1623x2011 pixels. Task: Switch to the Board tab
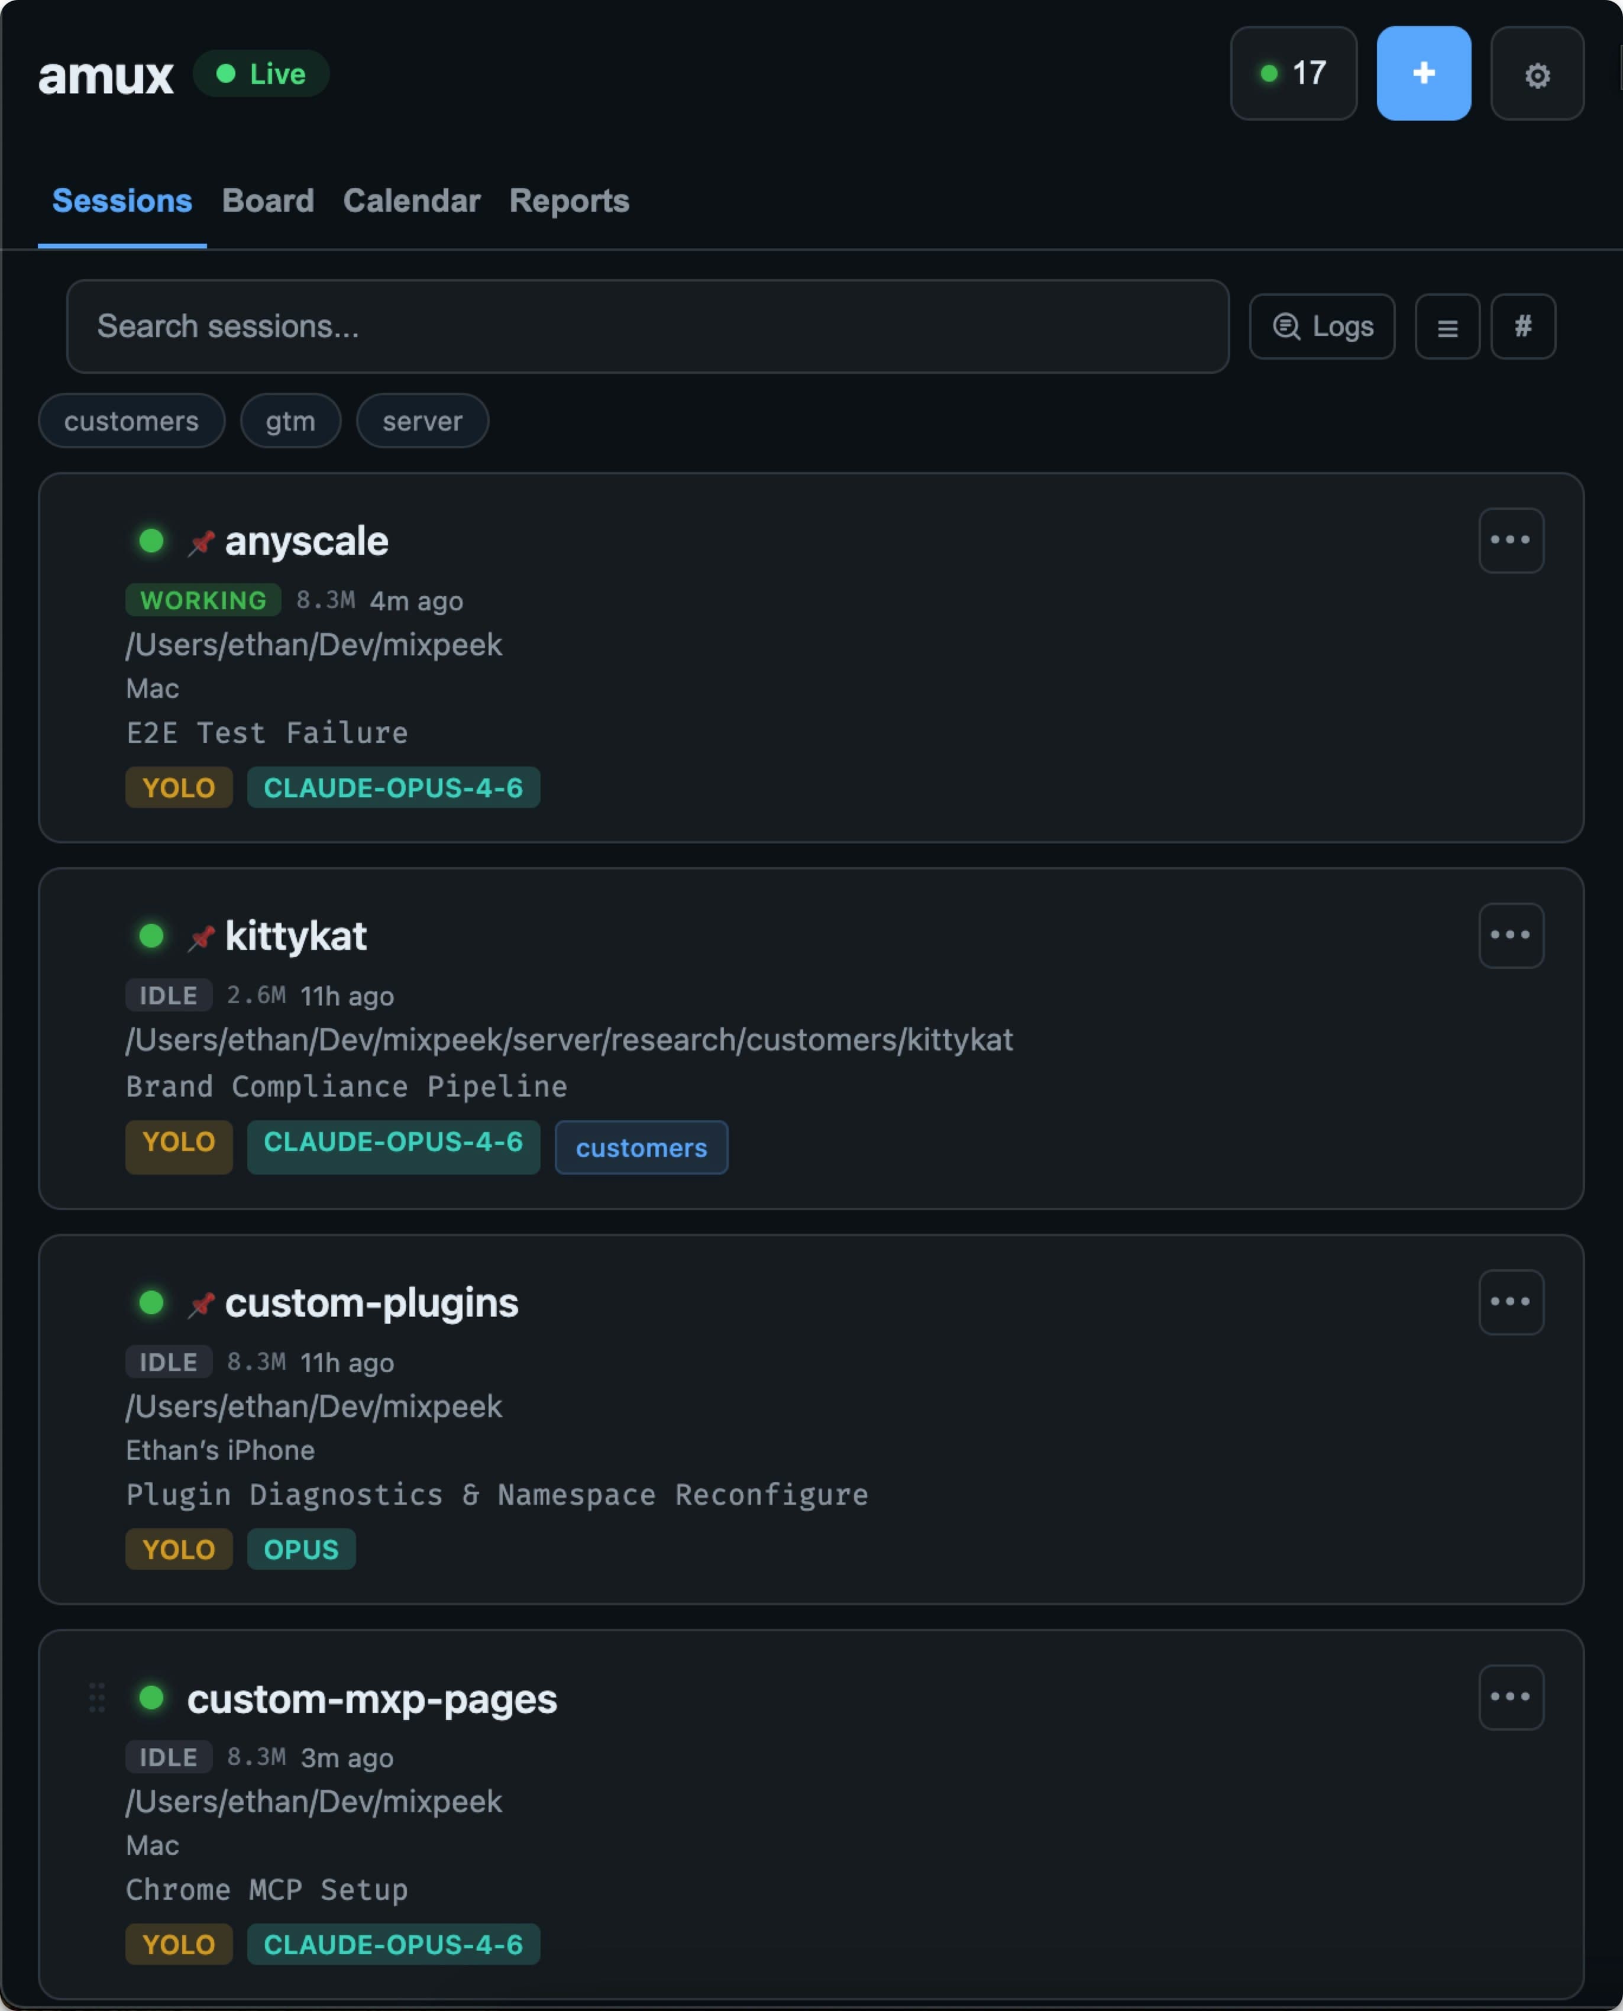[269, 201]
